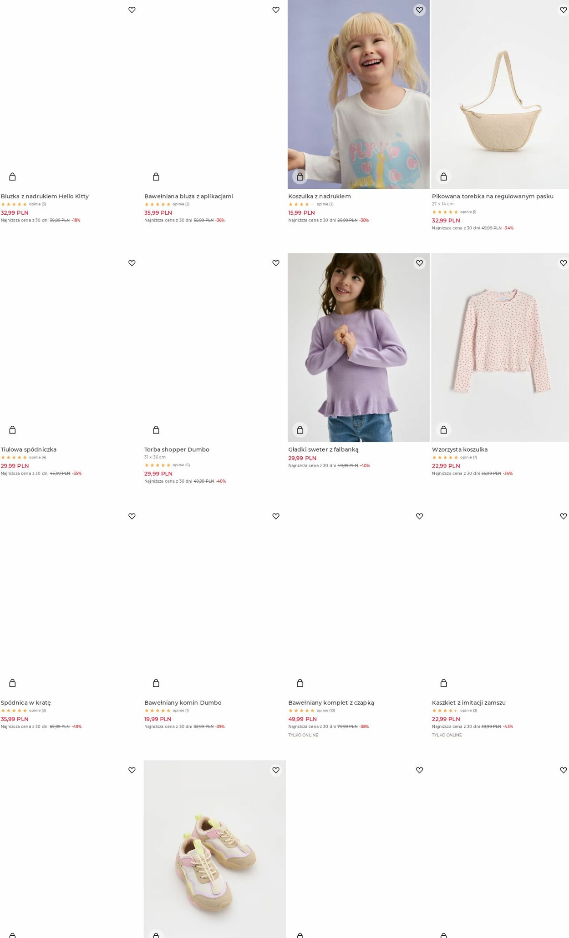Open Bawełniana bluza z aplikacjami product page
Viewport: 569px width, 938px height.
pos(189,197)
